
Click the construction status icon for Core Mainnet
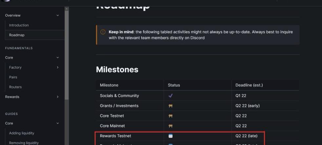point(171,126)
